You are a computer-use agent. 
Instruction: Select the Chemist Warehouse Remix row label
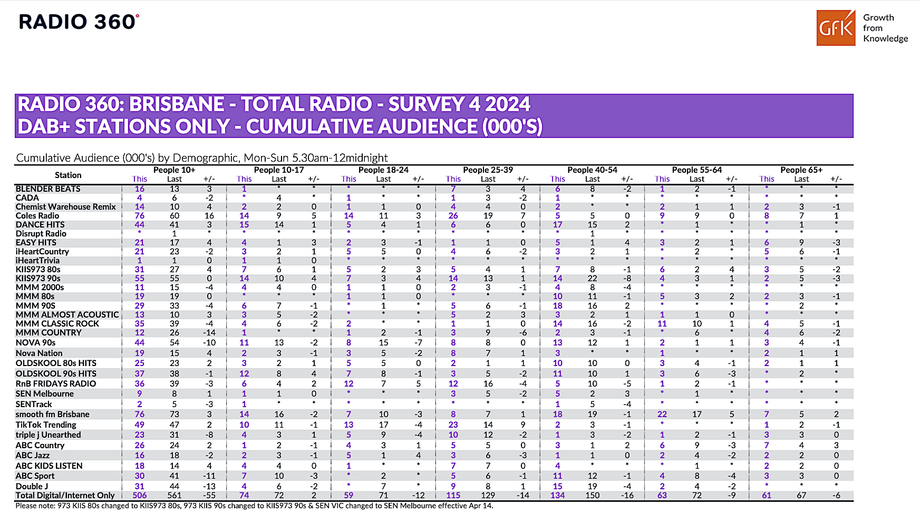(x=65, y=206)
